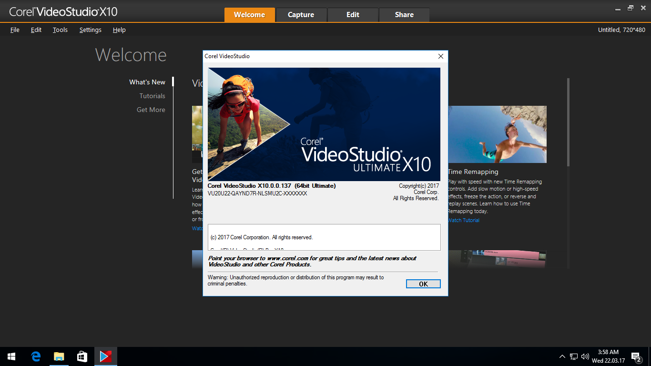Open the Settings menu
Screen dimensions: 651x366
[x=91, y=30]
